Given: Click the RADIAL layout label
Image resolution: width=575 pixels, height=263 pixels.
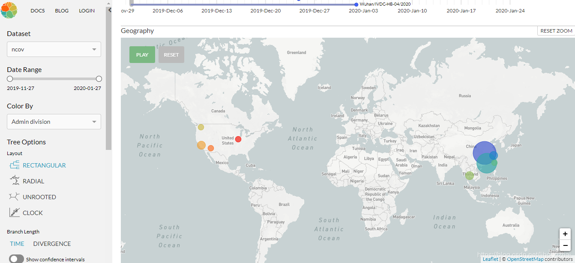Looking at the screenshot, I should (x=33, y=181).
